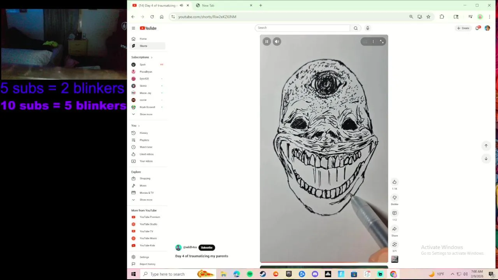Open Spotify from the taskbar
This screenshot has height=280, width=498.
pos(250,274)
